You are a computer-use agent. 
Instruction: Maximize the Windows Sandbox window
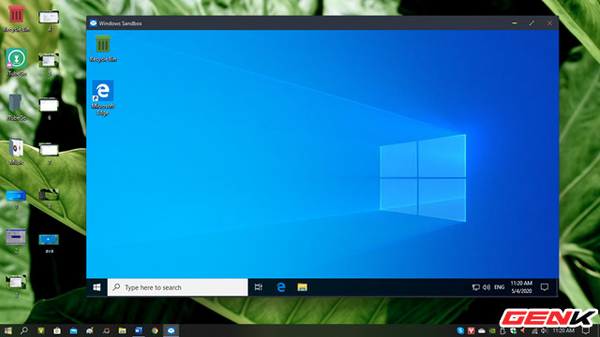point(532,23)
